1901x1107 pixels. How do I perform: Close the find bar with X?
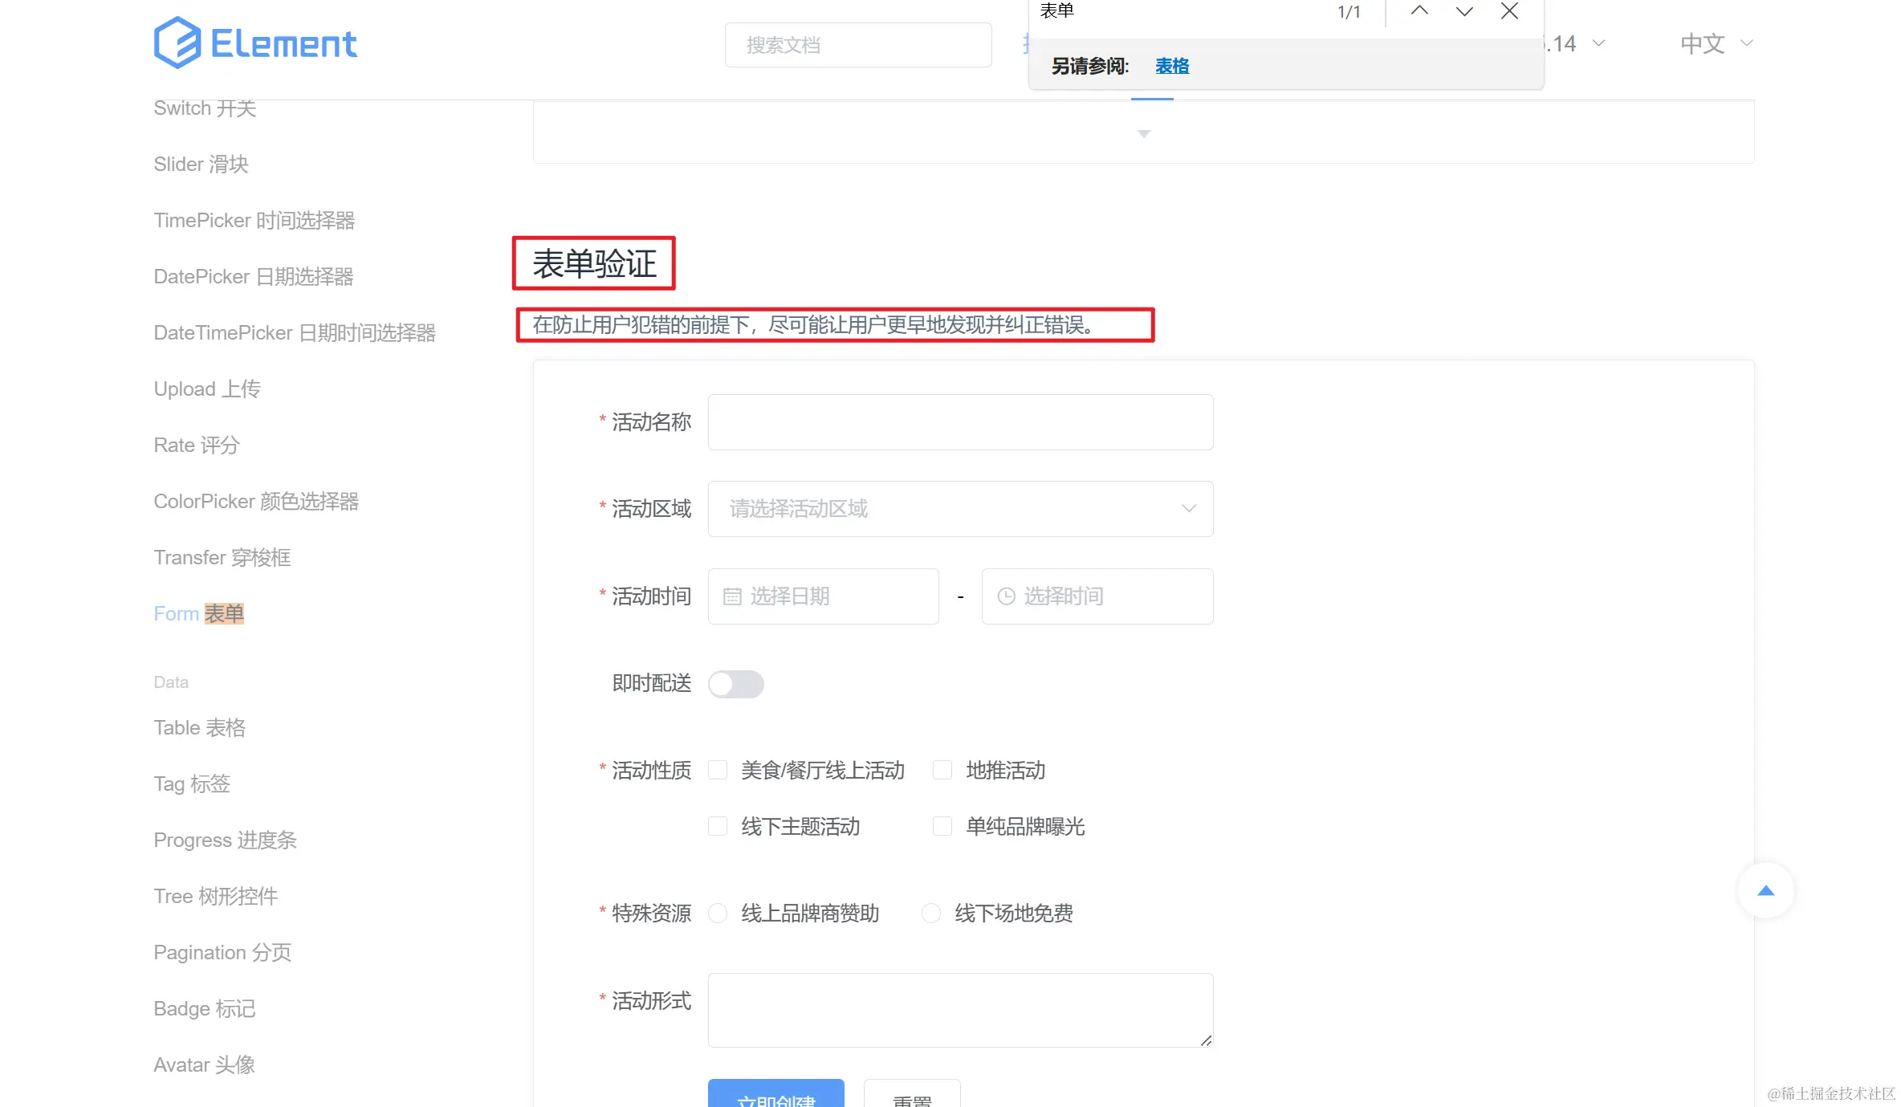[x=1509, y=11]
